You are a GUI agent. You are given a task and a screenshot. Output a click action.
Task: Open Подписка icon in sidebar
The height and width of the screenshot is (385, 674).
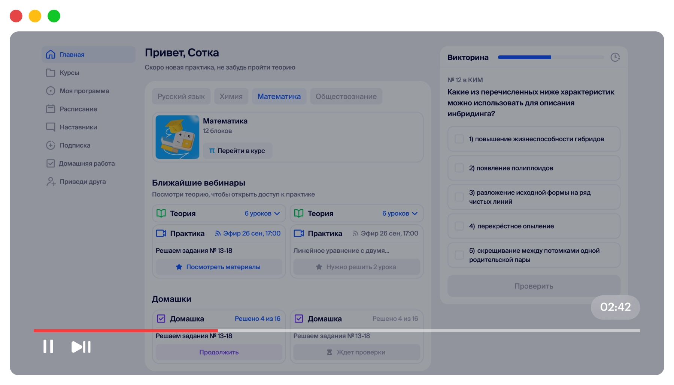click(x=51, y=145)
